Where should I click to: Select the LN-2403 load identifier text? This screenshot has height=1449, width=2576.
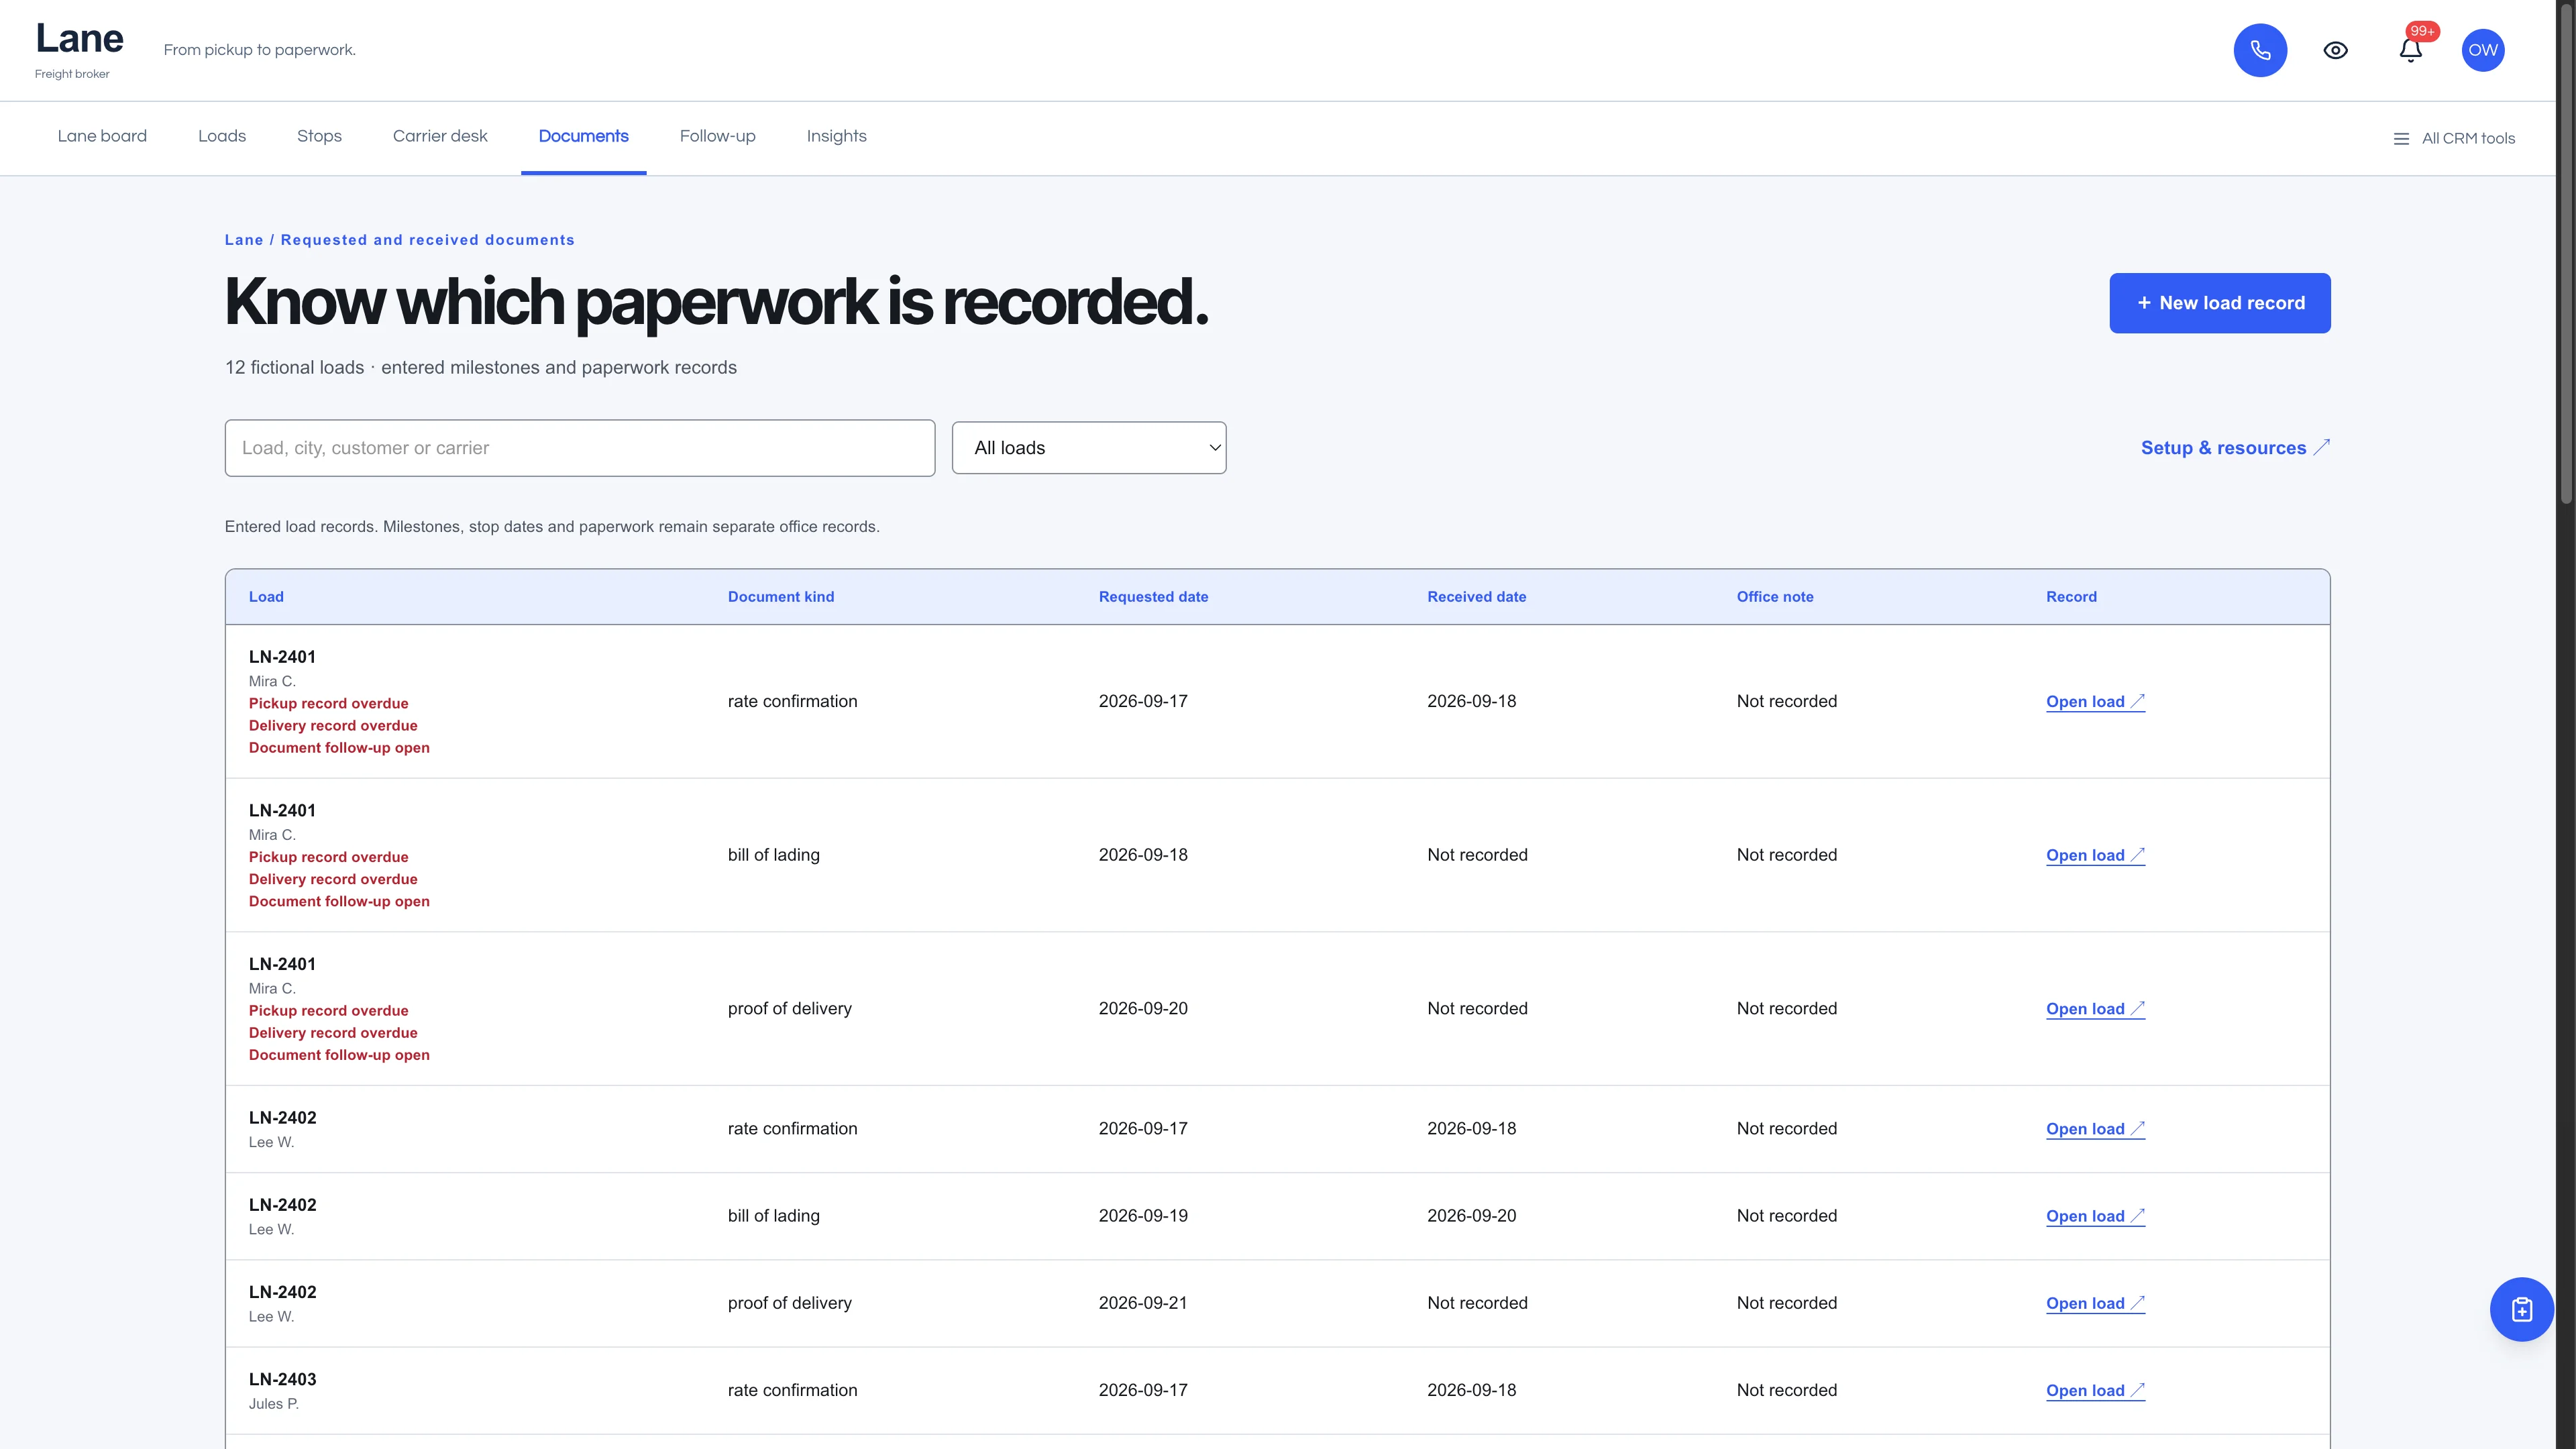pos(282,1379)
